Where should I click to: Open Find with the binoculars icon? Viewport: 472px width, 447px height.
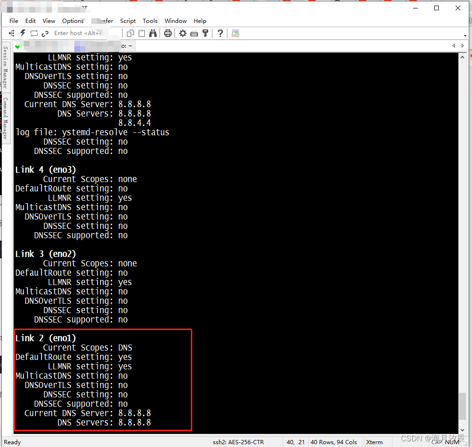point(153,33)
